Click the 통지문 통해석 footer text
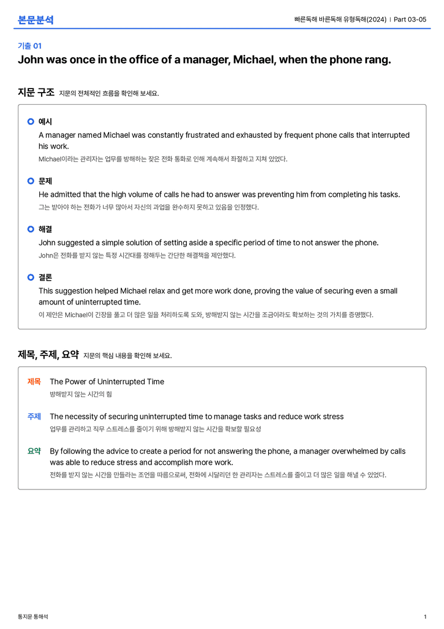The width and height of the screenshot is (444, 629). tap(33, 617)
